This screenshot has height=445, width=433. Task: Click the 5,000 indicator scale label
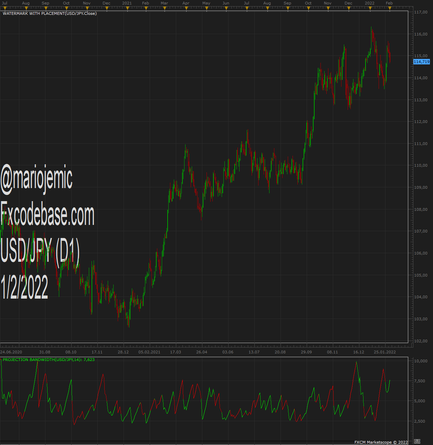tap(420, 401)
